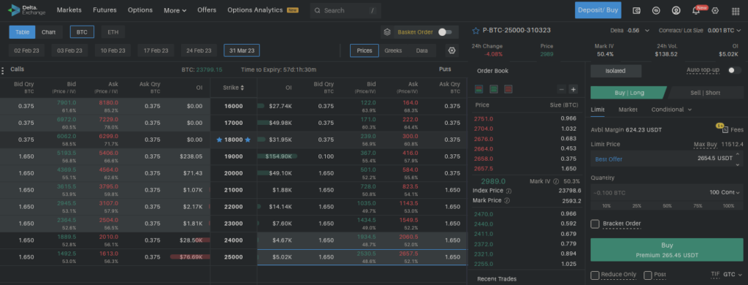Toggle the Basket Order switch
The image size is (748, 285).
445,32
